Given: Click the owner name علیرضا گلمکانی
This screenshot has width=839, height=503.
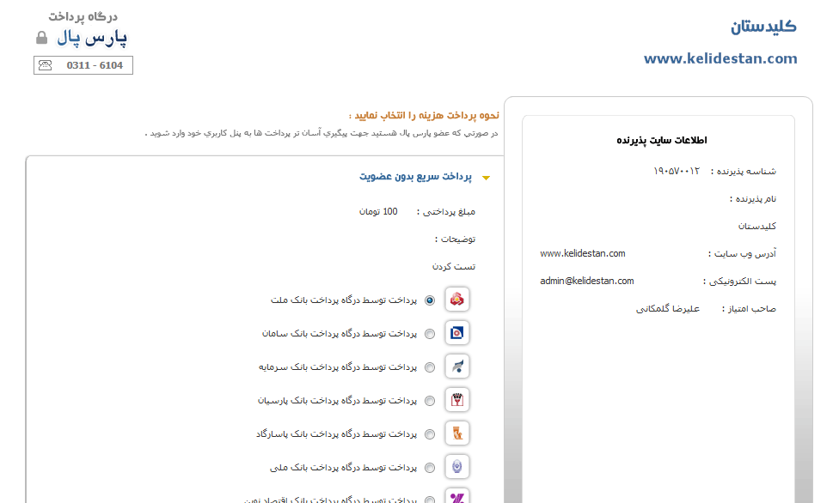Looking at the screenshot, I should tap(668, 309).
